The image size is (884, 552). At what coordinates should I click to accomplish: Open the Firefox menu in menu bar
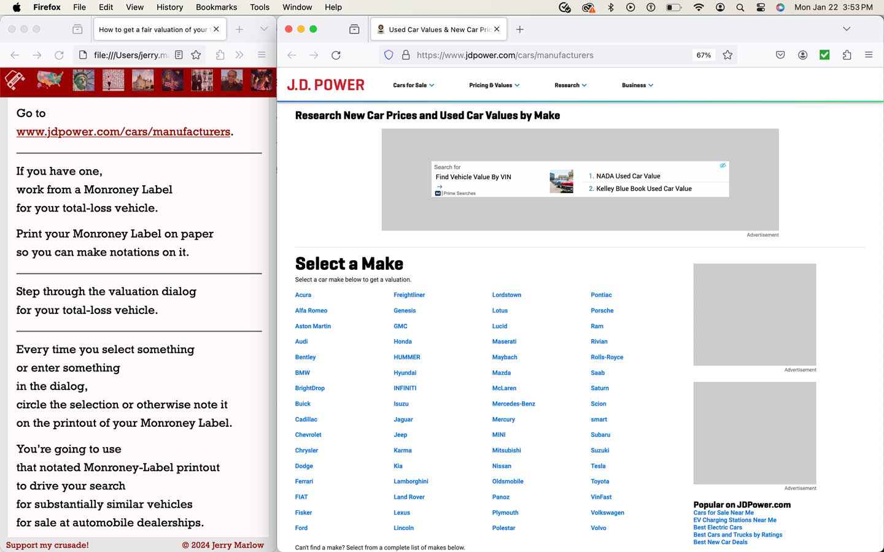point(47,7)
